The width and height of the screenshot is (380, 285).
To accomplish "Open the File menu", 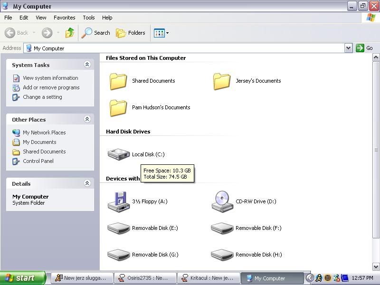I will [x=8, y=18].
